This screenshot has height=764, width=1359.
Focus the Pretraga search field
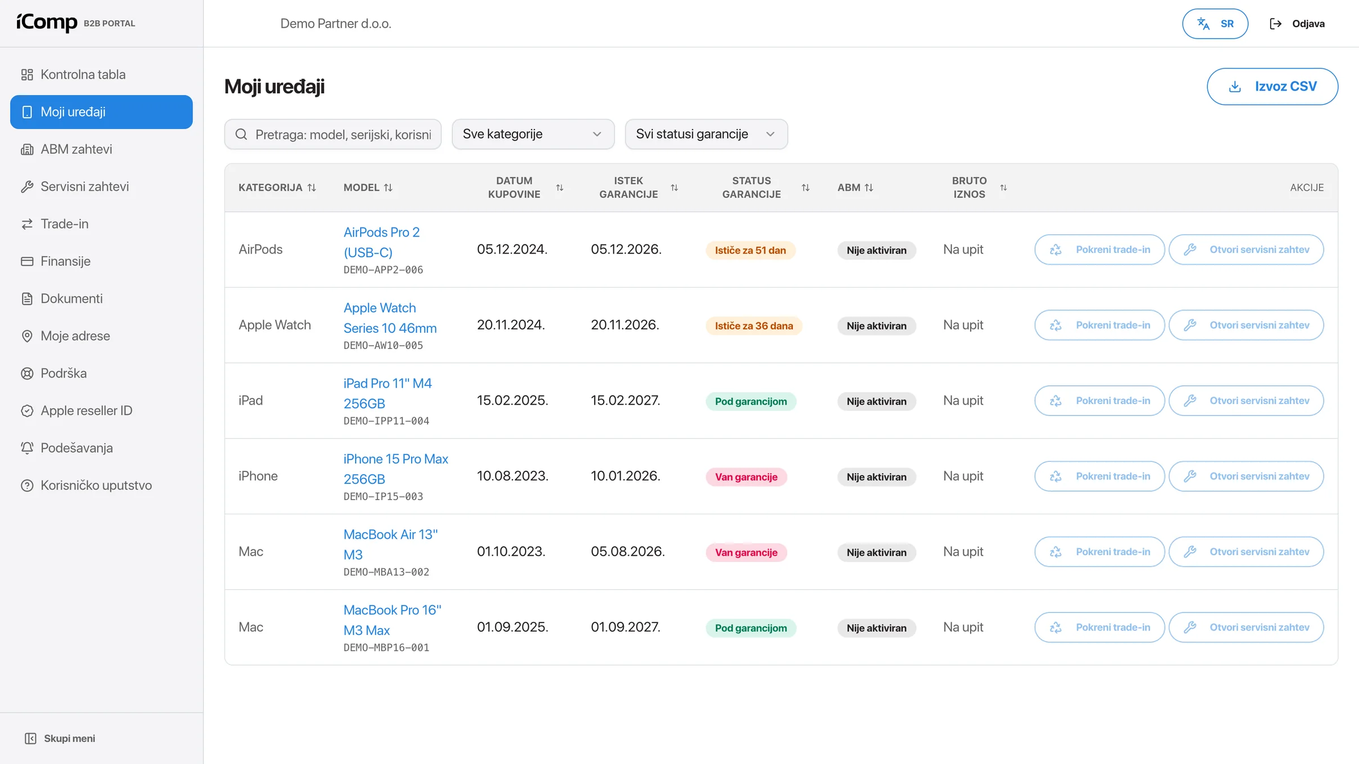(333, 134)
